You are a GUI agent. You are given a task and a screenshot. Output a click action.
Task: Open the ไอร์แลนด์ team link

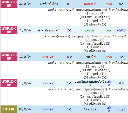(90, 109)
